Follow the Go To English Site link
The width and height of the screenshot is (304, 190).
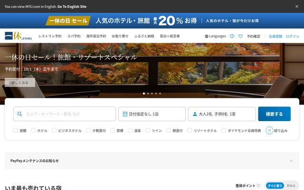pos(72,6)
